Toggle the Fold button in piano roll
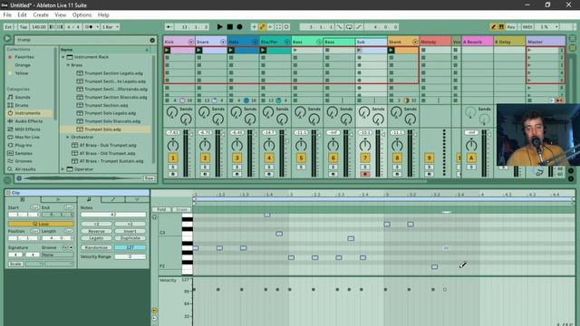Image resolution: width=580 pixels, height=326 pixels. tap(161, 209)
